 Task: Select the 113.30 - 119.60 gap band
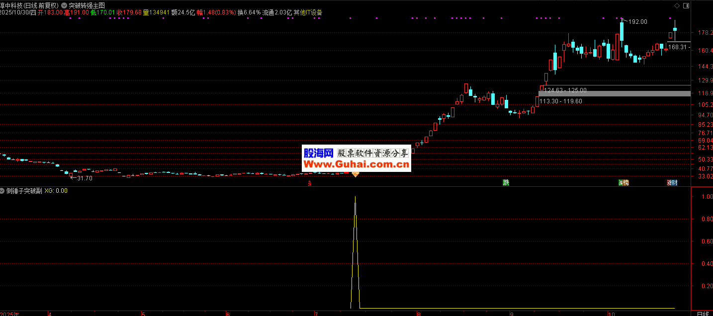tap(560, 101)
